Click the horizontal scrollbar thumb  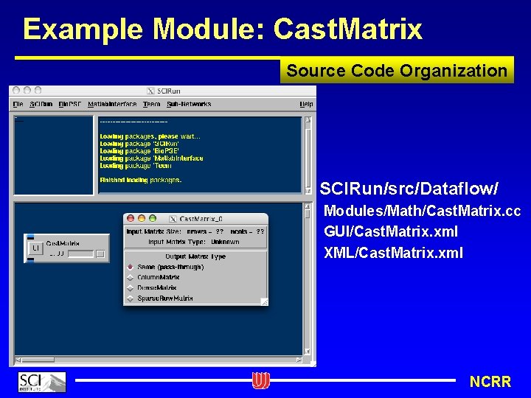[38, 360]
